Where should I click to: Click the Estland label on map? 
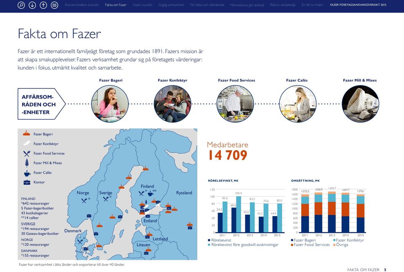coord(150,221)
